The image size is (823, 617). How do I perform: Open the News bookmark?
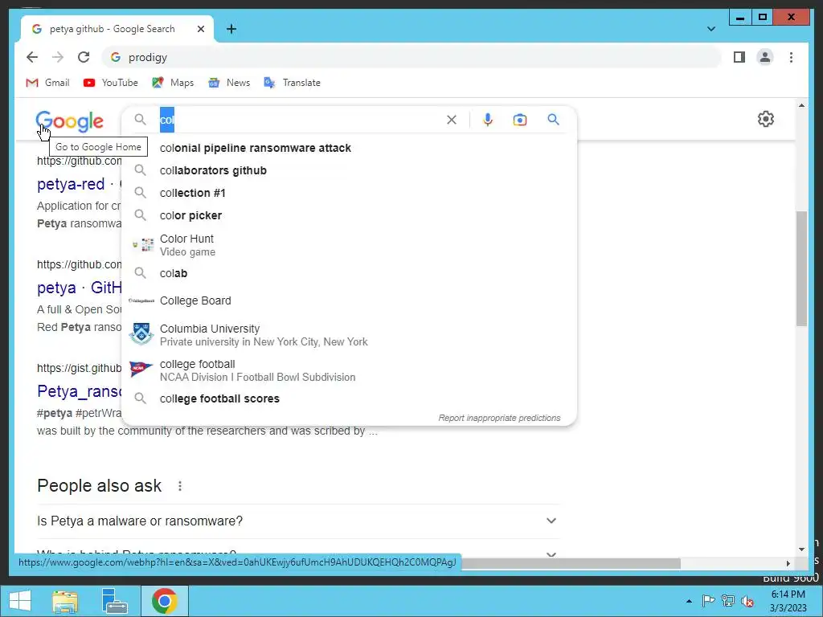coord(229,83)
